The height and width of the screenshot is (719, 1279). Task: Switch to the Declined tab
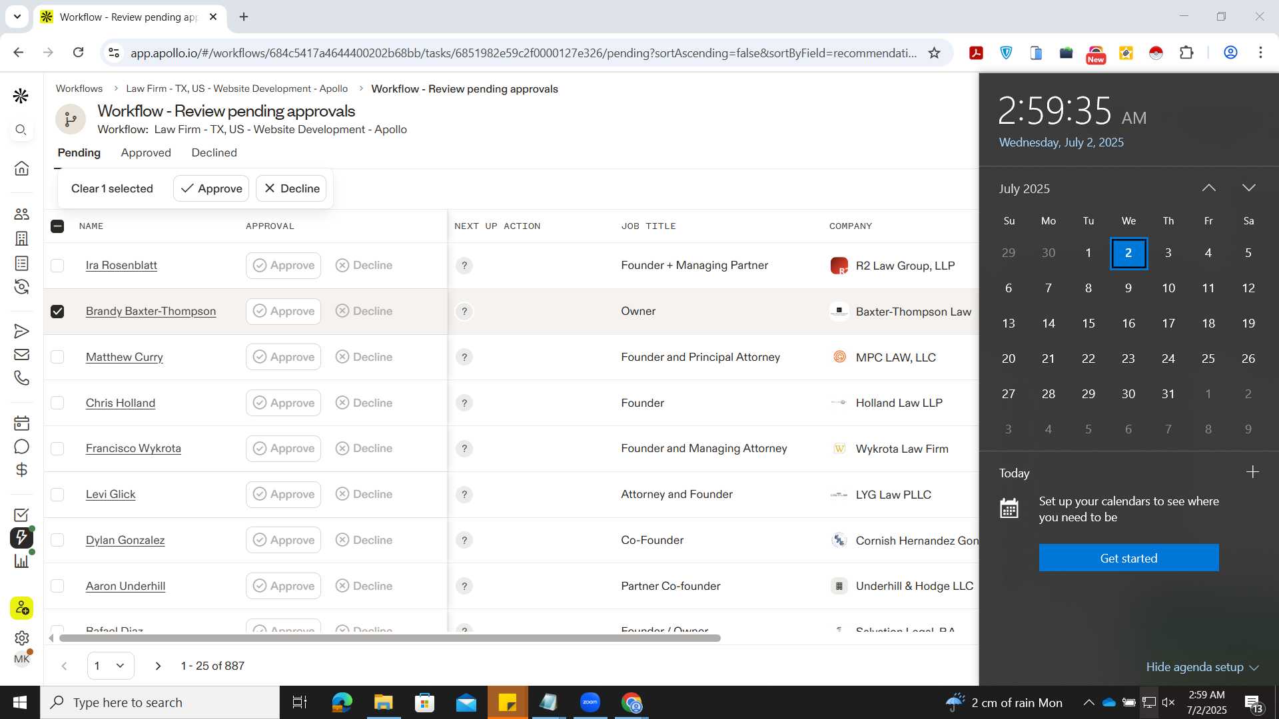(214, 152)
